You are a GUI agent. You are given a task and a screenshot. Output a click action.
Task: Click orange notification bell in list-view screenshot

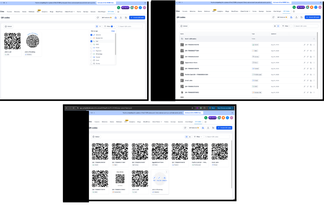click(x=312, y=7)
